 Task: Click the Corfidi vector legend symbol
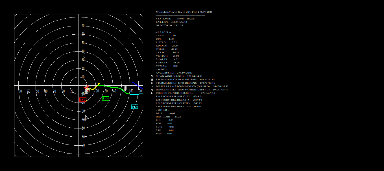(x=152, y=93)
